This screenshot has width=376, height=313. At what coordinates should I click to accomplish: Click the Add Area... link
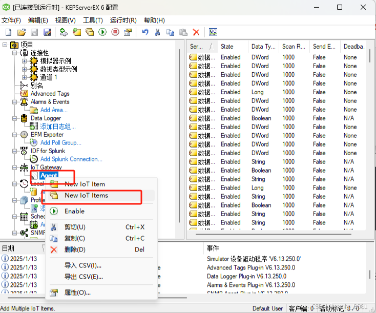[x=54, y=110]
